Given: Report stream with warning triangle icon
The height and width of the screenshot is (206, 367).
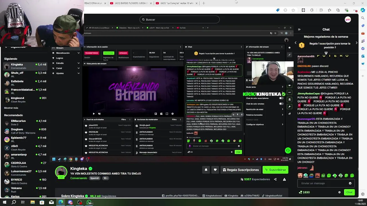Looking at the screenshot, I should 284,179.
